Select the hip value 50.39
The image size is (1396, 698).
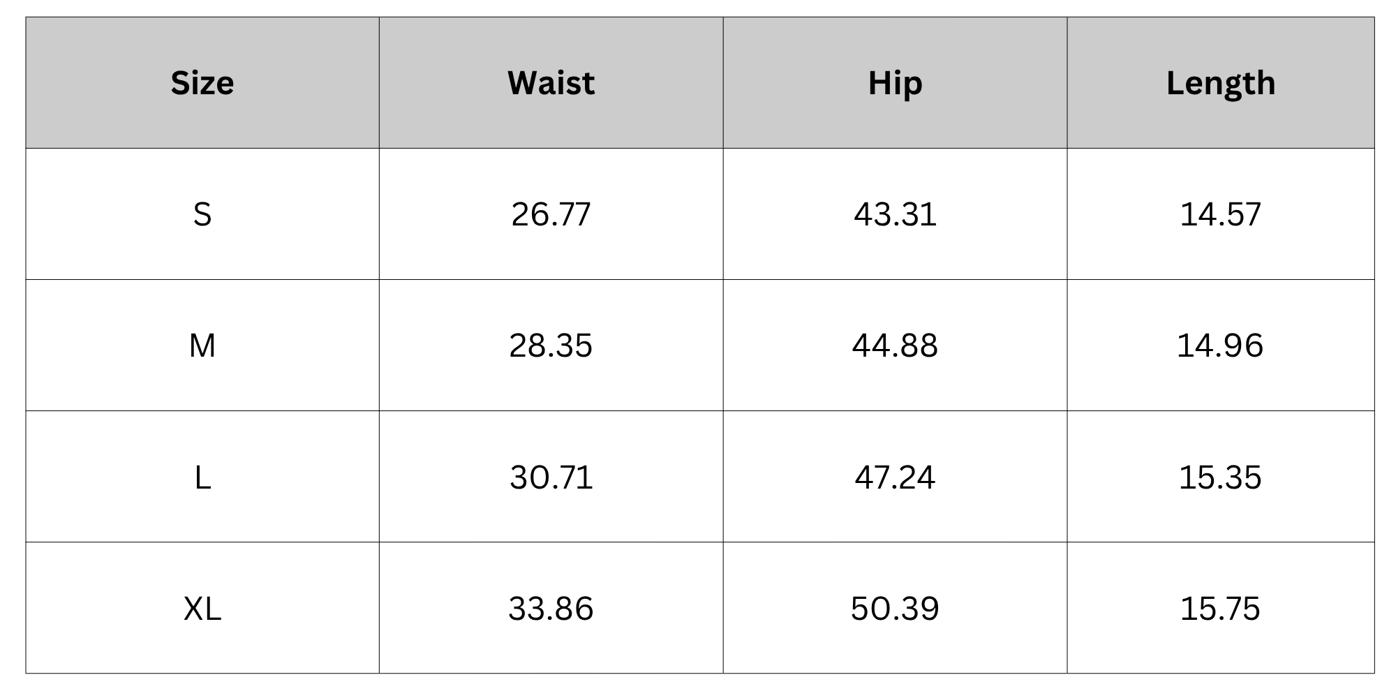pyautogui.click(x=896, y=608)
